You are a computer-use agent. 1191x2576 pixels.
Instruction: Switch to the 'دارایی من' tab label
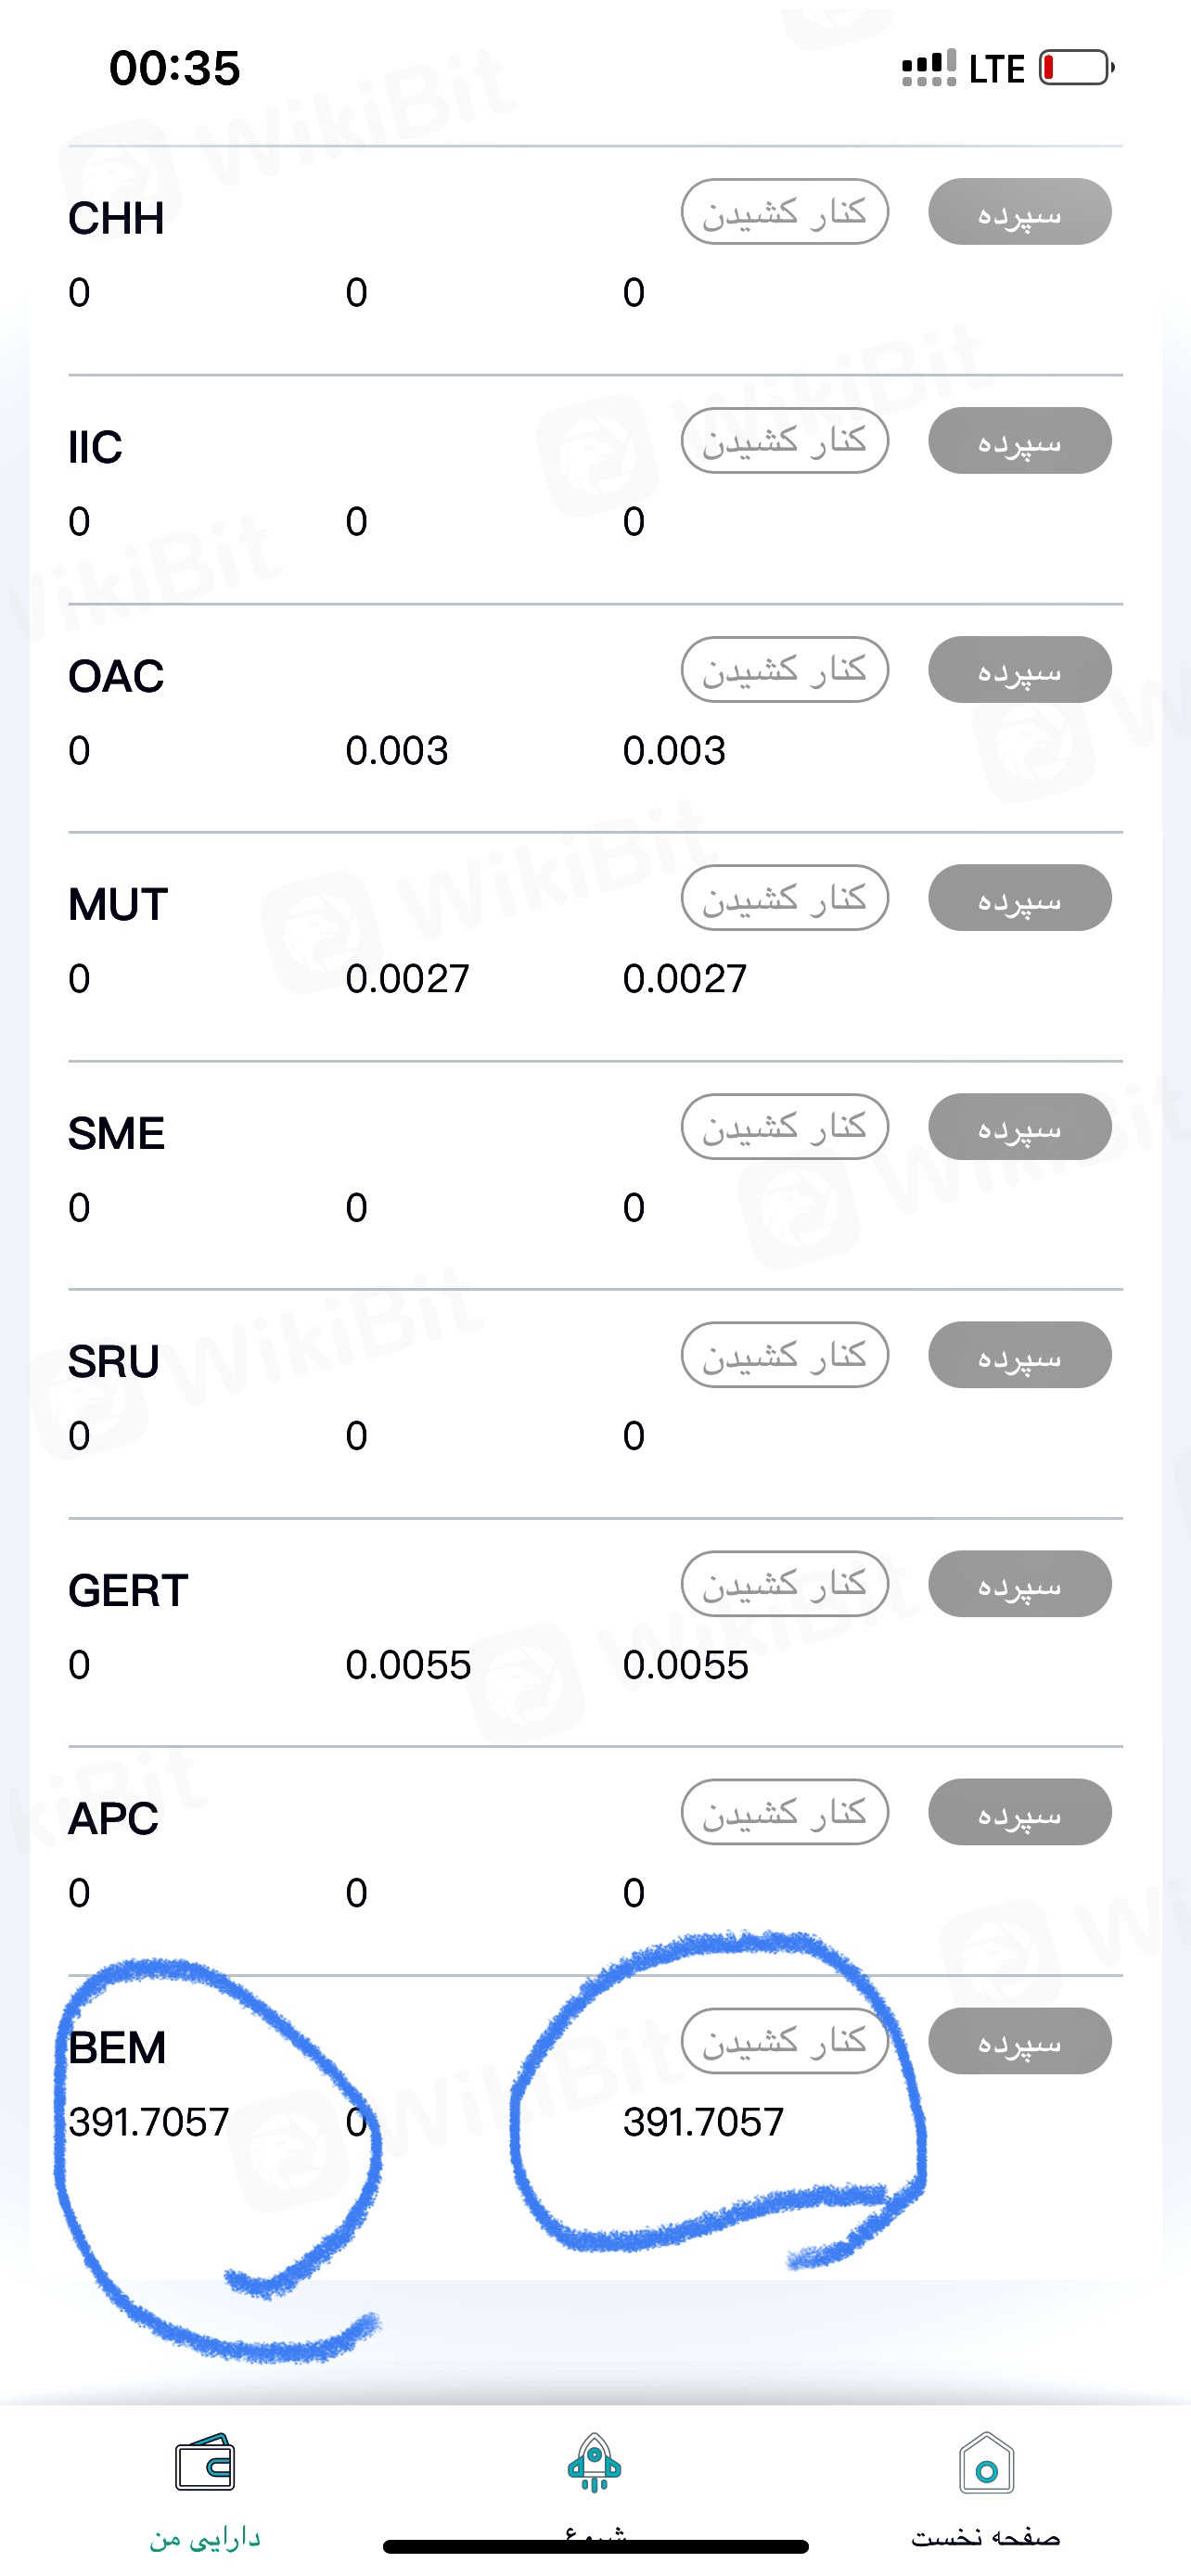pos(205,2538)
